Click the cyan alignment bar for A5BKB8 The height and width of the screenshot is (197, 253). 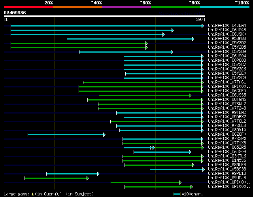[131, 39]
